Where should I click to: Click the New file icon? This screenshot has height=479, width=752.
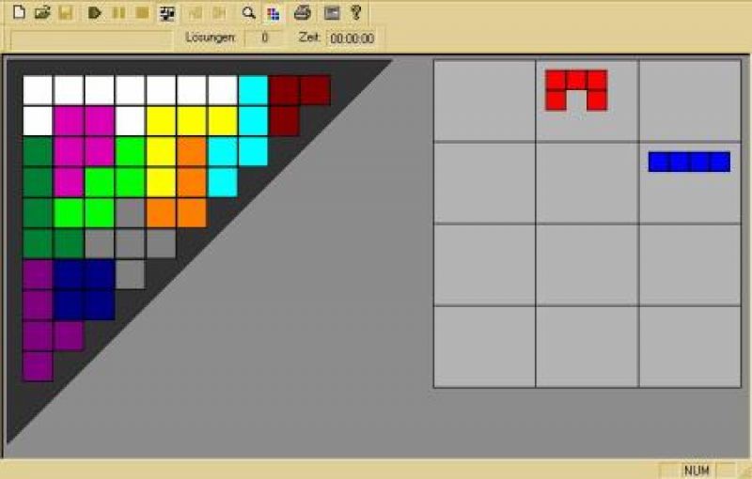click(18, 13)
